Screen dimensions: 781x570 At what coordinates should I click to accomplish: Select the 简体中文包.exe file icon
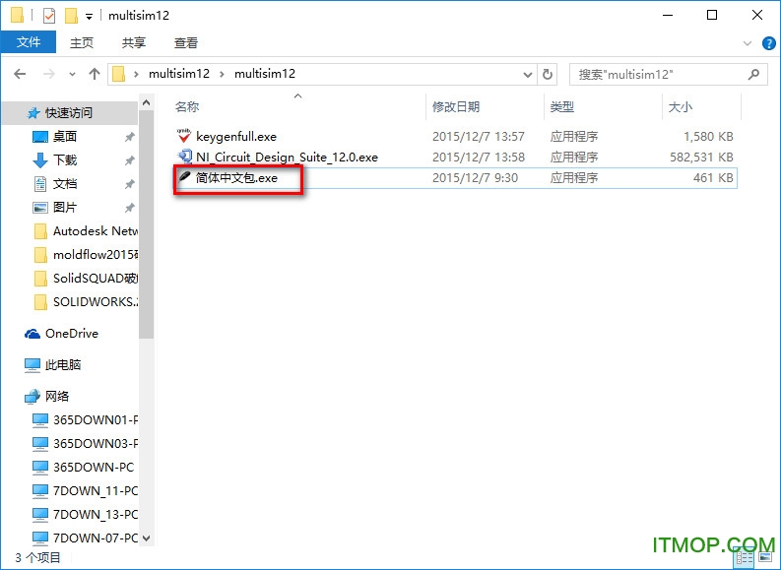point(185,177)
